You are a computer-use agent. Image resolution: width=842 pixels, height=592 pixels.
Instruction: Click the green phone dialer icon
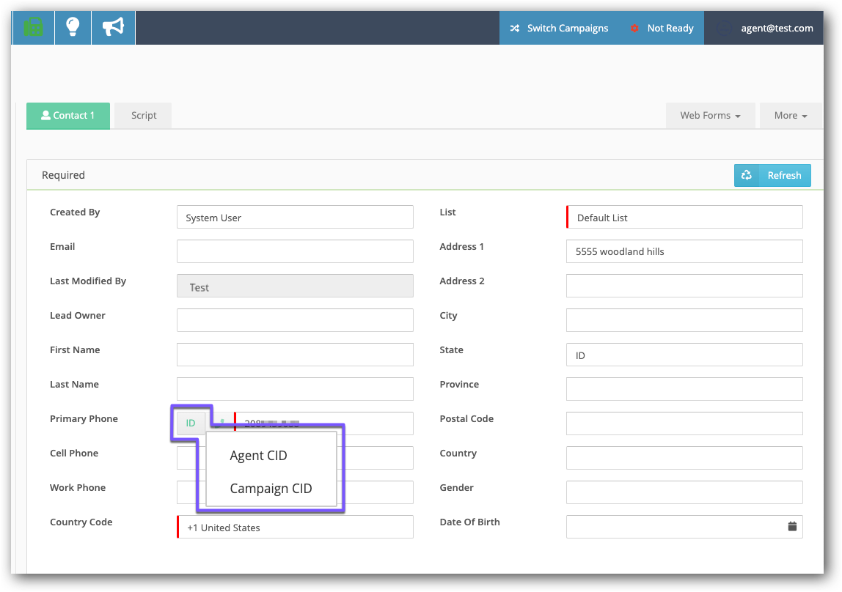click(x=33, y=28)
